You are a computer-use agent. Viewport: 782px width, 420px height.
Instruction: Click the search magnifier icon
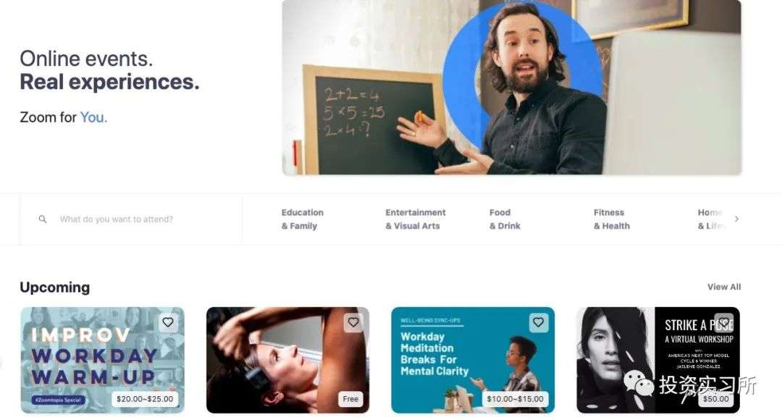[x=43, y=219]
